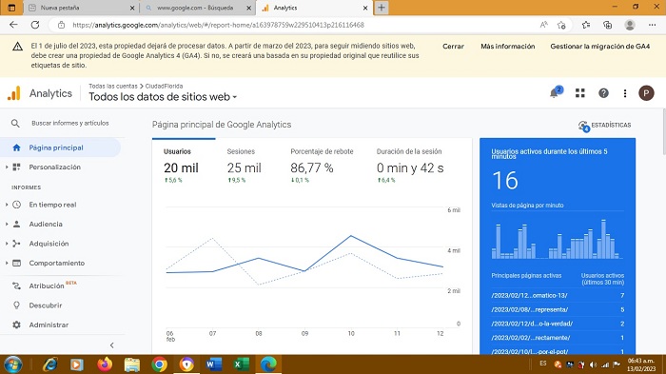Open the notifications bell icon

(555, 92)
